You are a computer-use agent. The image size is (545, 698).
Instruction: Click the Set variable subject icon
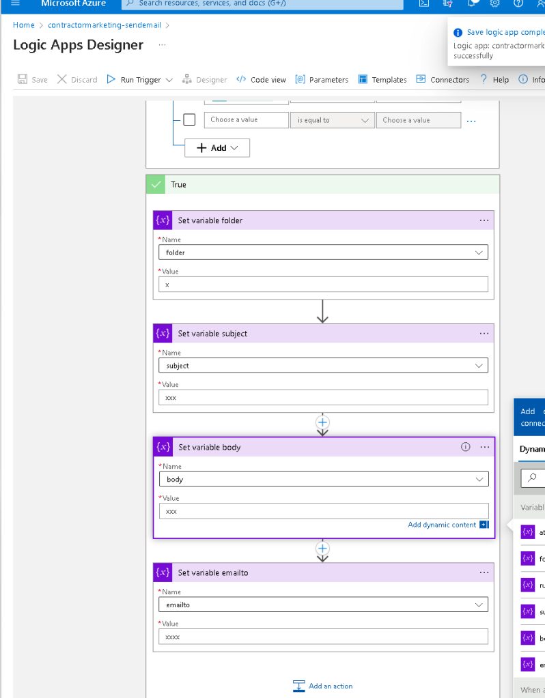163,334
